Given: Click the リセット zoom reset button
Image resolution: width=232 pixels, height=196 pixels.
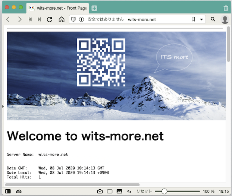Looking at the screenshot, I should click(144, 191).
